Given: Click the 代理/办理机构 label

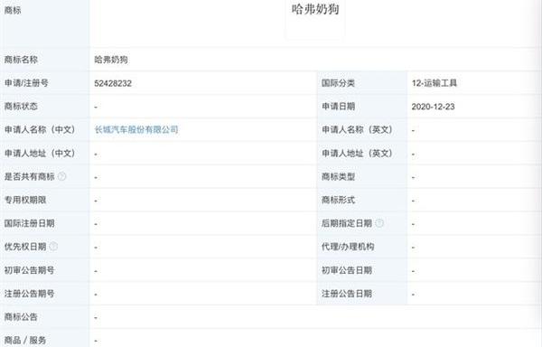Looking at the screenshot, I should (x=348, y=247).
